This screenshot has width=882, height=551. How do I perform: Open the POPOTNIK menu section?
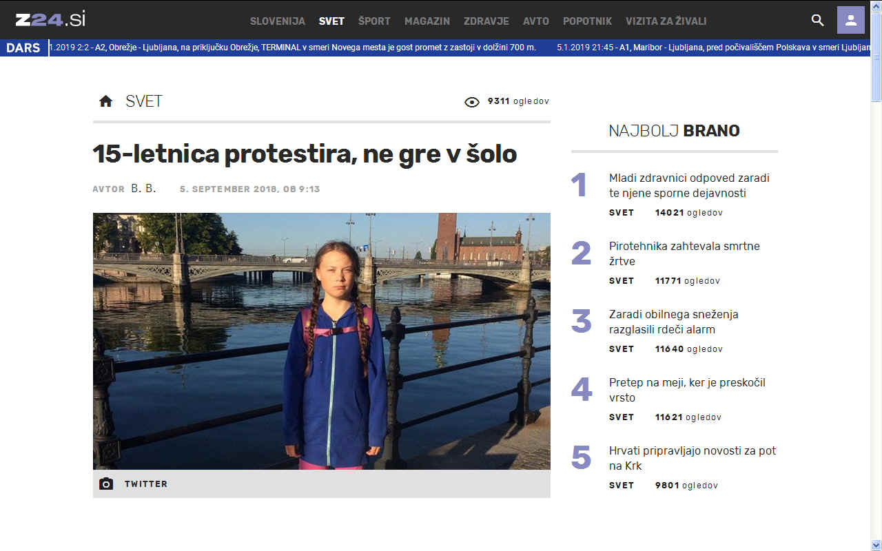tap(588, 21)
